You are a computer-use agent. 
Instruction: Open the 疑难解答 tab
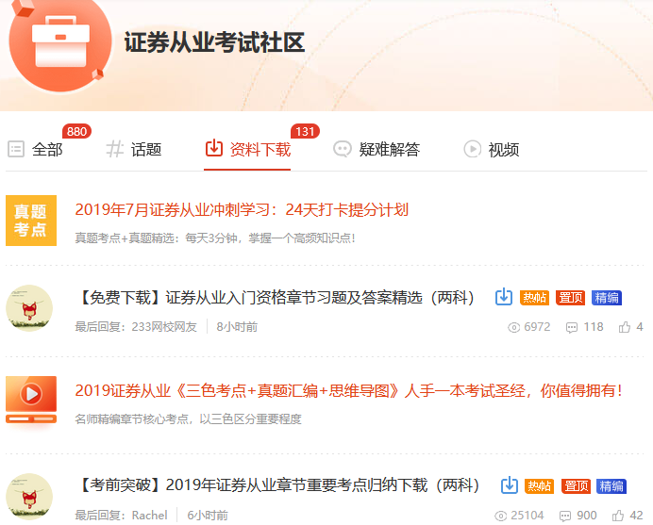point(377,149)
